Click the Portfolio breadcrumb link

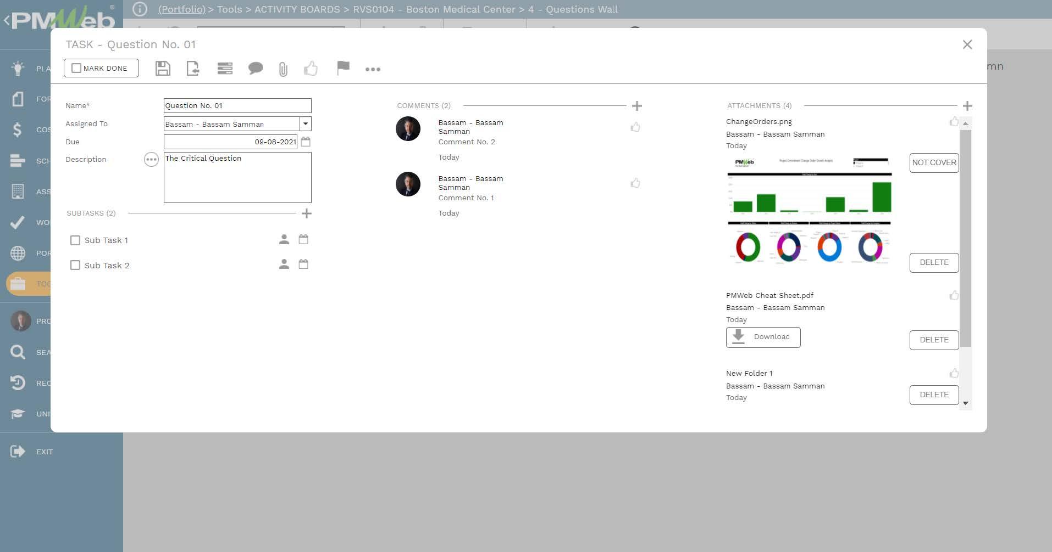(181, 9)
